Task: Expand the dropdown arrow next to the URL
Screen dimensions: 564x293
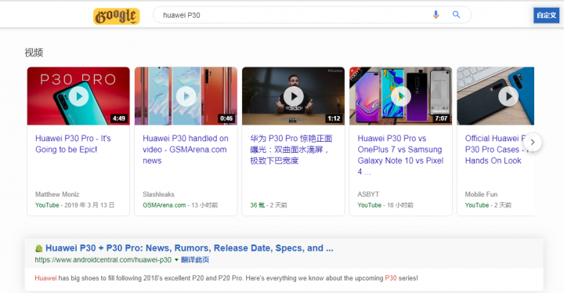Action: (x=176, y=260)
